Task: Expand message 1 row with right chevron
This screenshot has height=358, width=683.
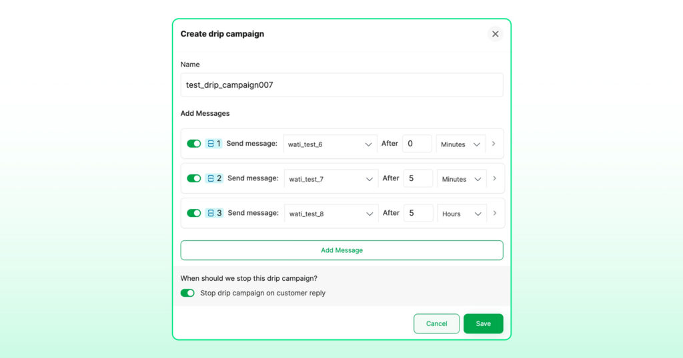Action: (x=494, y=144)
